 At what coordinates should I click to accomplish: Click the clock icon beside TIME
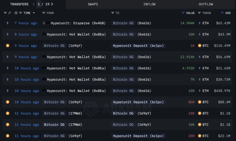coord(16,13)
